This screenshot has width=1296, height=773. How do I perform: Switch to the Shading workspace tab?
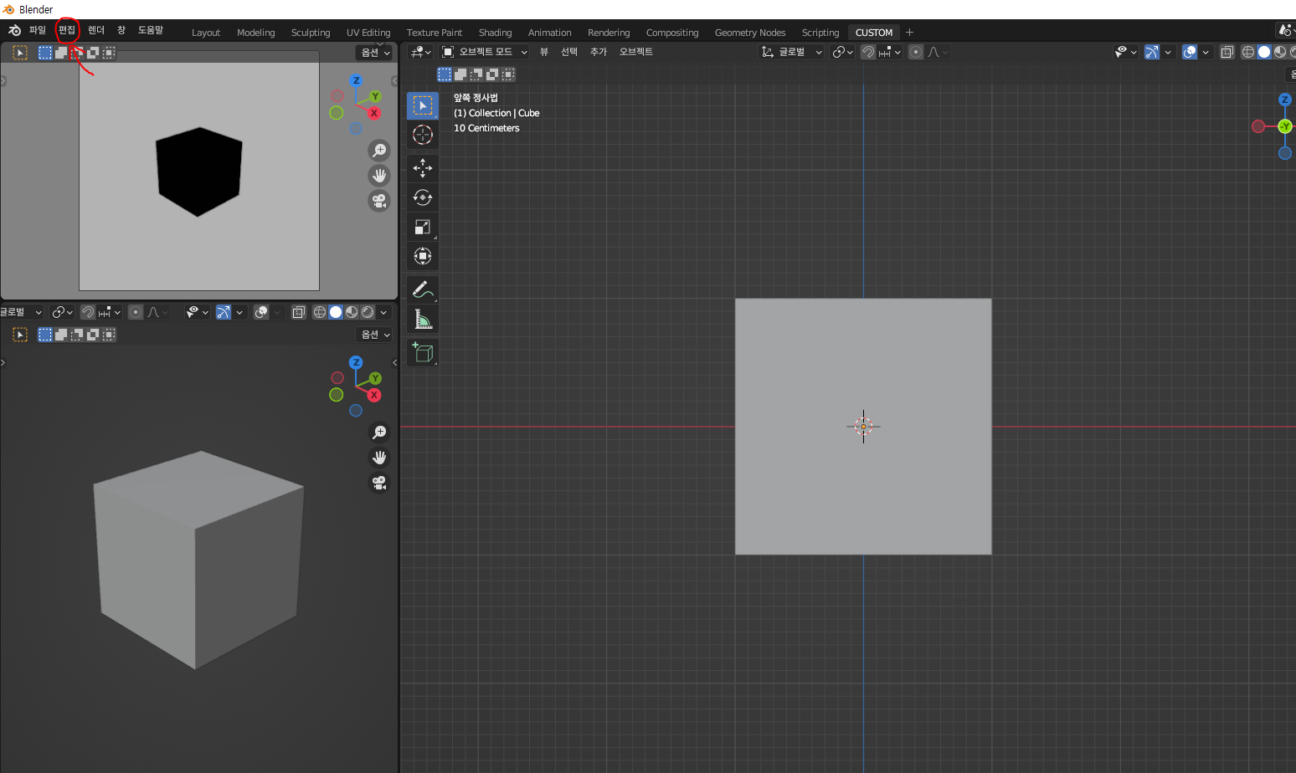click(x=495, y=33)
